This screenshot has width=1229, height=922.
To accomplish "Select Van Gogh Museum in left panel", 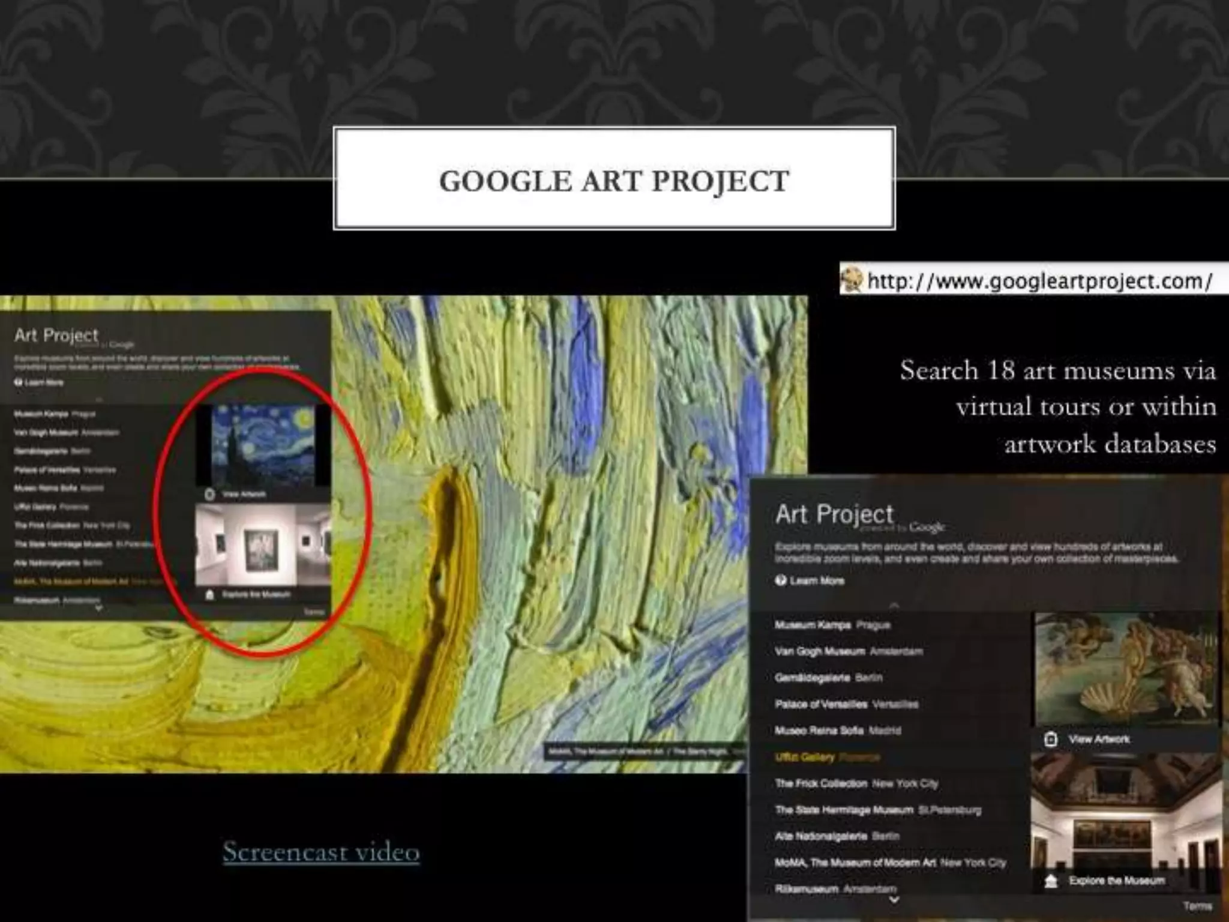I will (67, 432).
